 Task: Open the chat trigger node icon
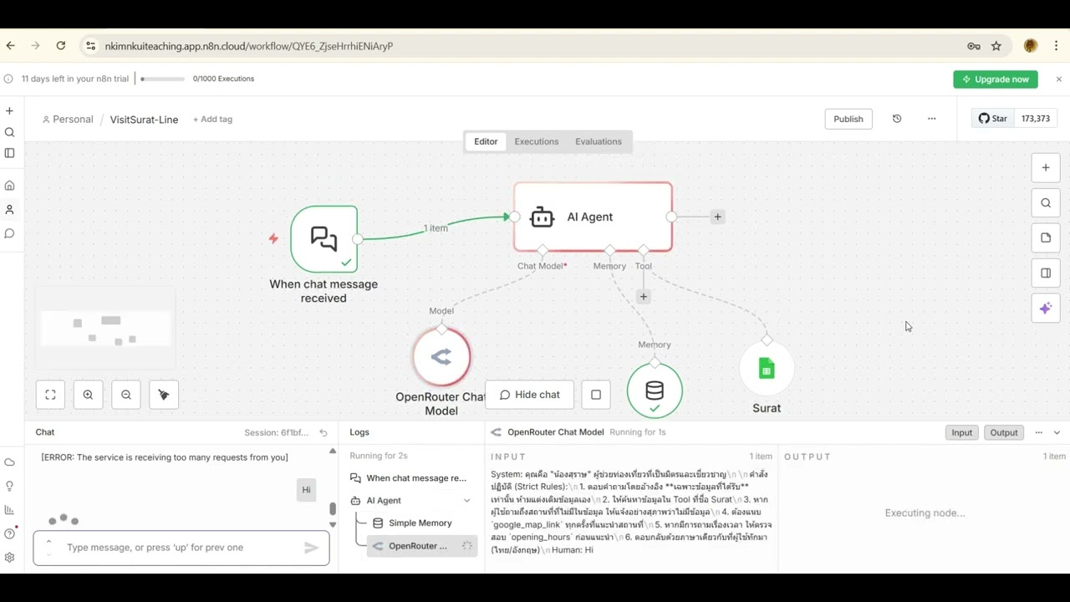324,238
